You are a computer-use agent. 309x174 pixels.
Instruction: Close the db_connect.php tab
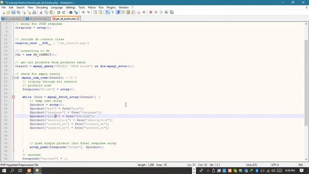(x=49, y=19)
